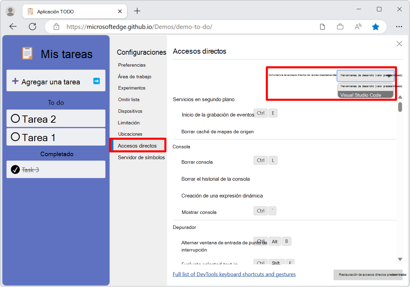Uncheck the completed Task 3

click(x=15, y=169)
